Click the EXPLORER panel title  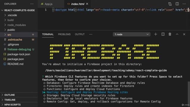pos(10,4)
